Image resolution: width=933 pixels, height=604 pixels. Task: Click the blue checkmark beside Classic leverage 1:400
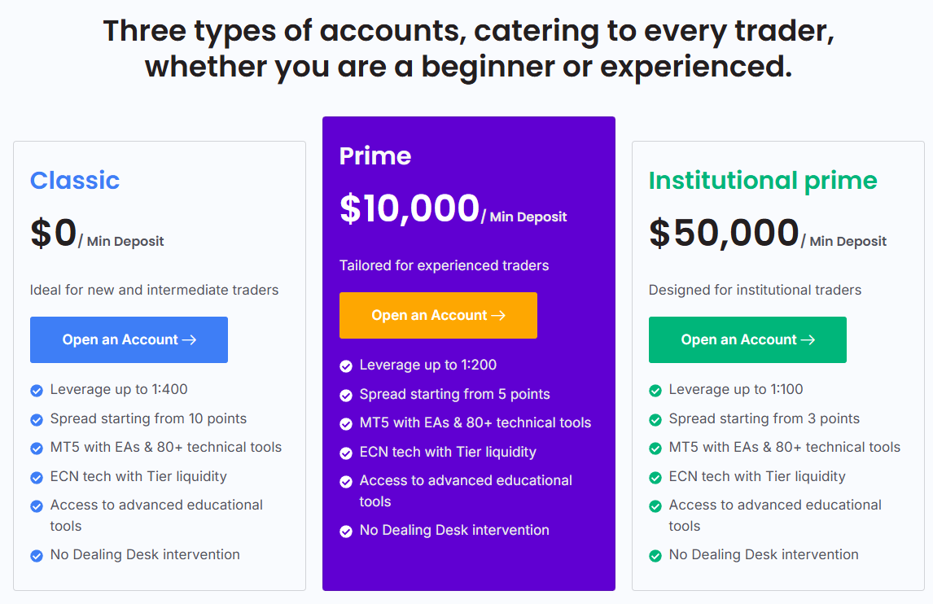point(37,391)
